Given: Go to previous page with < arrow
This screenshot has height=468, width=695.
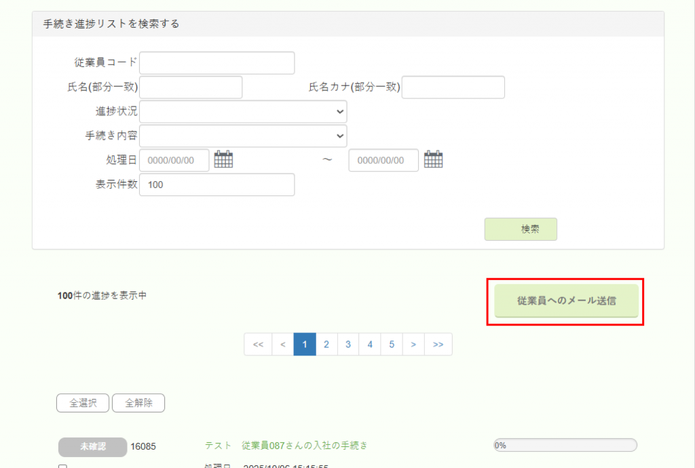Looking at the screenshot, I should click(x=283, y=345).
